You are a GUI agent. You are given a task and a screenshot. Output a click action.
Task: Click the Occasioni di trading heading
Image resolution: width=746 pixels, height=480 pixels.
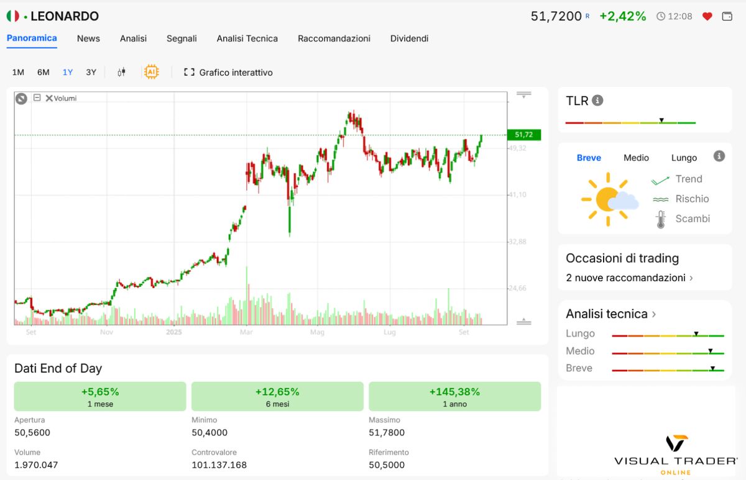(x=622, y=258)
